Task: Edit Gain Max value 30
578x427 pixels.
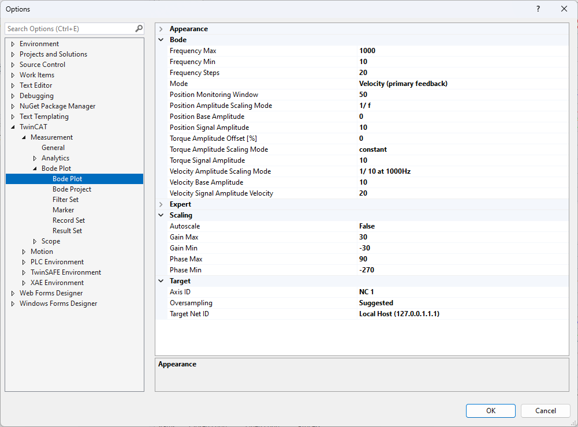Action: click(x=463, y=237)
